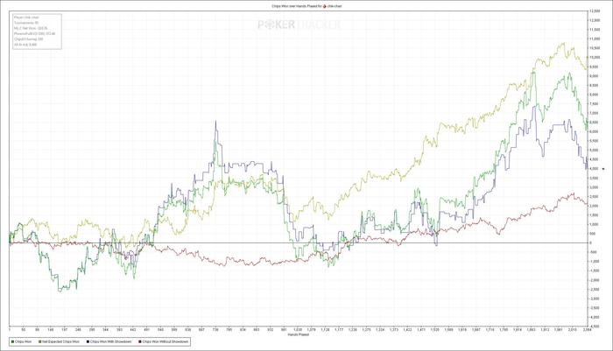Click the 1,520 tick on the x-axis
613x351 pixels.
434,330
